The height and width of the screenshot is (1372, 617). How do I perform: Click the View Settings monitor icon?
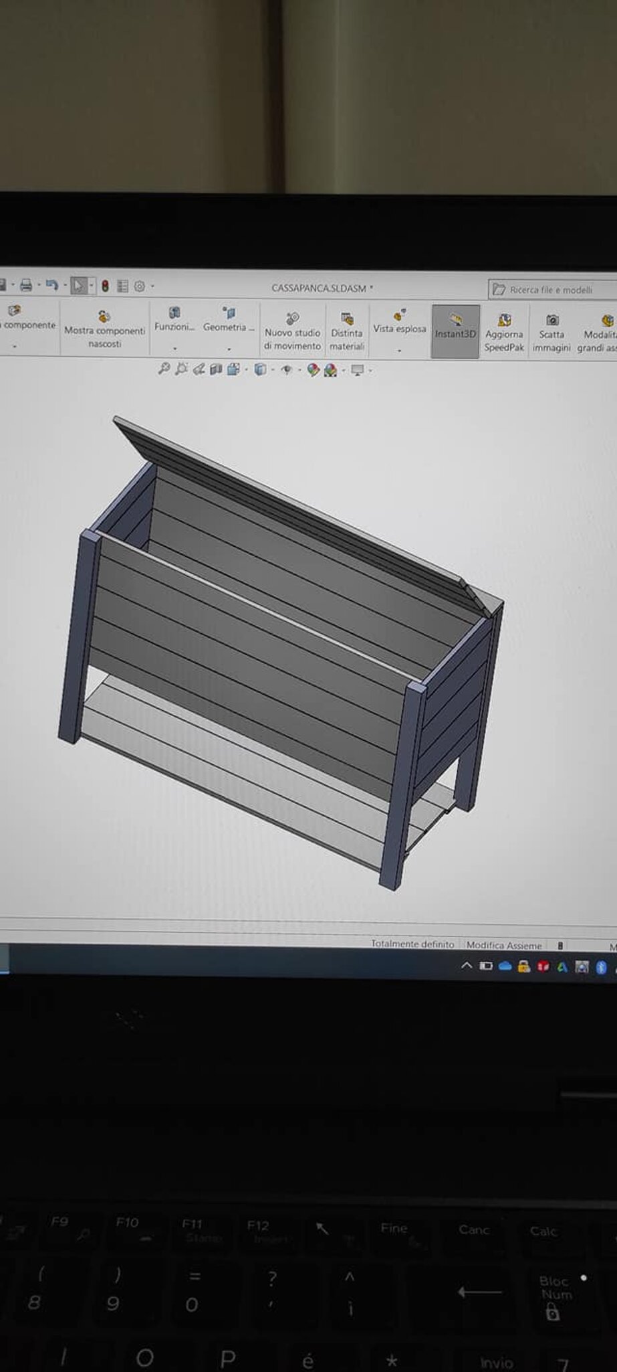pyautogui.click(x=358, y=369)
